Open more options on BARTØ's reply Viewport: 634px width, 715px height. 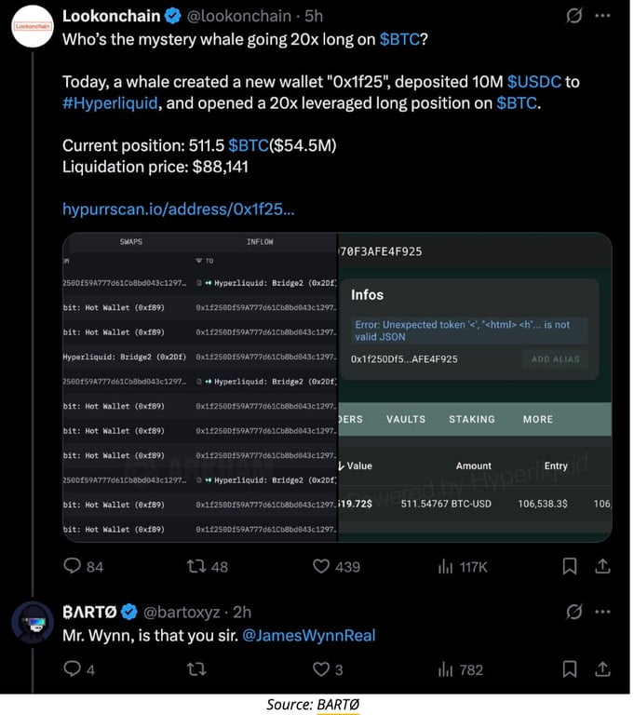pyautogui.click(x=602, y=612)
